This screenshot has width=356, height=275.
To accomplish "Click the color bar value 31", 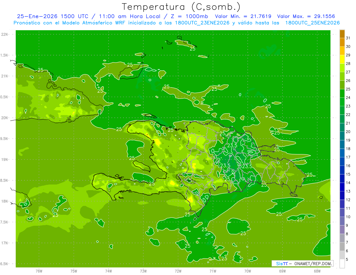I will point(348,38).
